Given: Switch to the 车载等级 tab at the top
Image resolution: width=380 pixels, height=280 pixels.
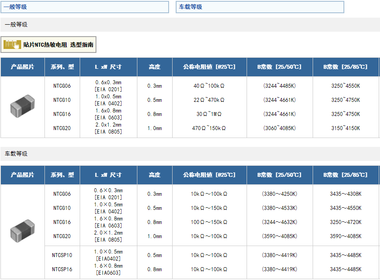Looking at the screenshot, I should (x=260, y=7).
